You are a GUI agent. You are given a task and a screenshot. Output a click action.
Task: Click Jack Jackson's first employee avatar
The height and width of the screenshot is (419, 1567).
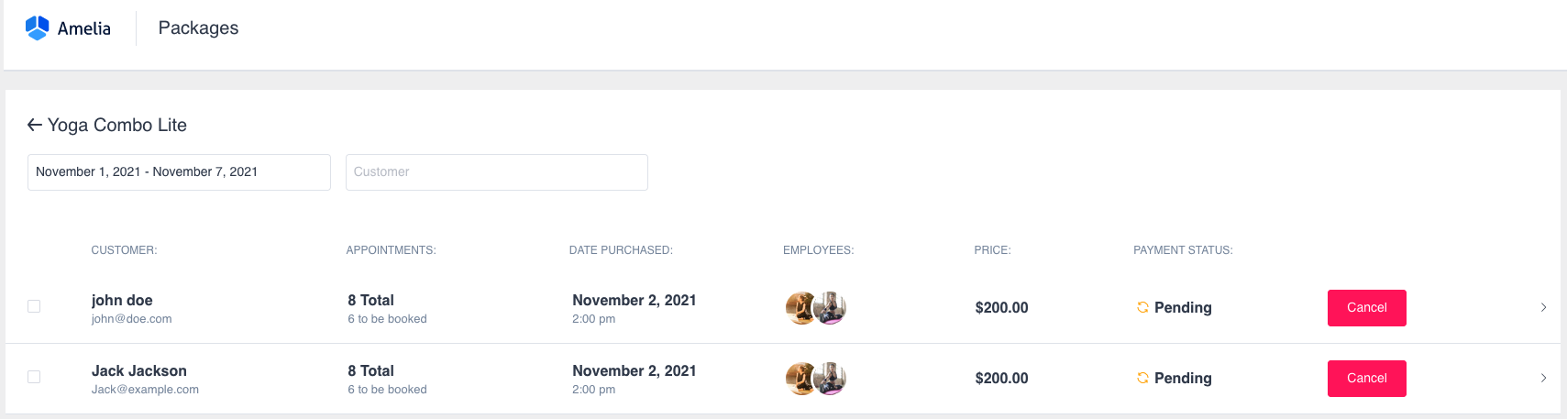800,378
